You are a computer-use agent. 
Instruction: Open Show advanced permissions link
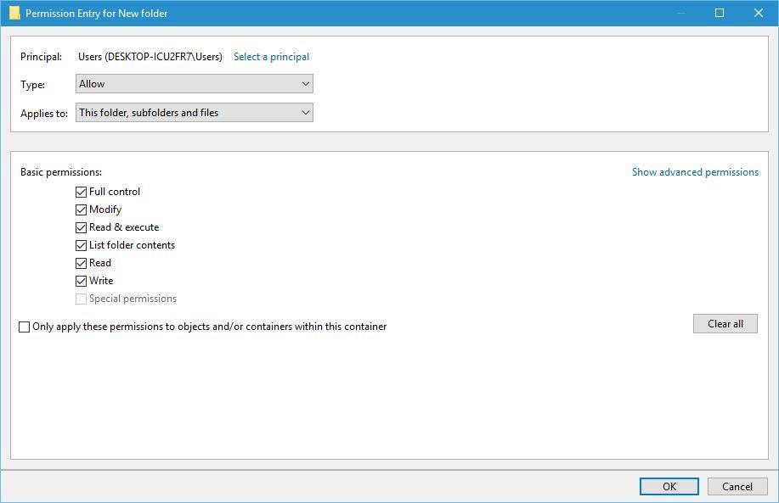695,172
